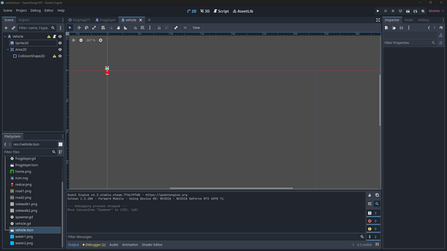Switch to the 3D workspace
The image size is (447, 251).
(x=205, y=11)
